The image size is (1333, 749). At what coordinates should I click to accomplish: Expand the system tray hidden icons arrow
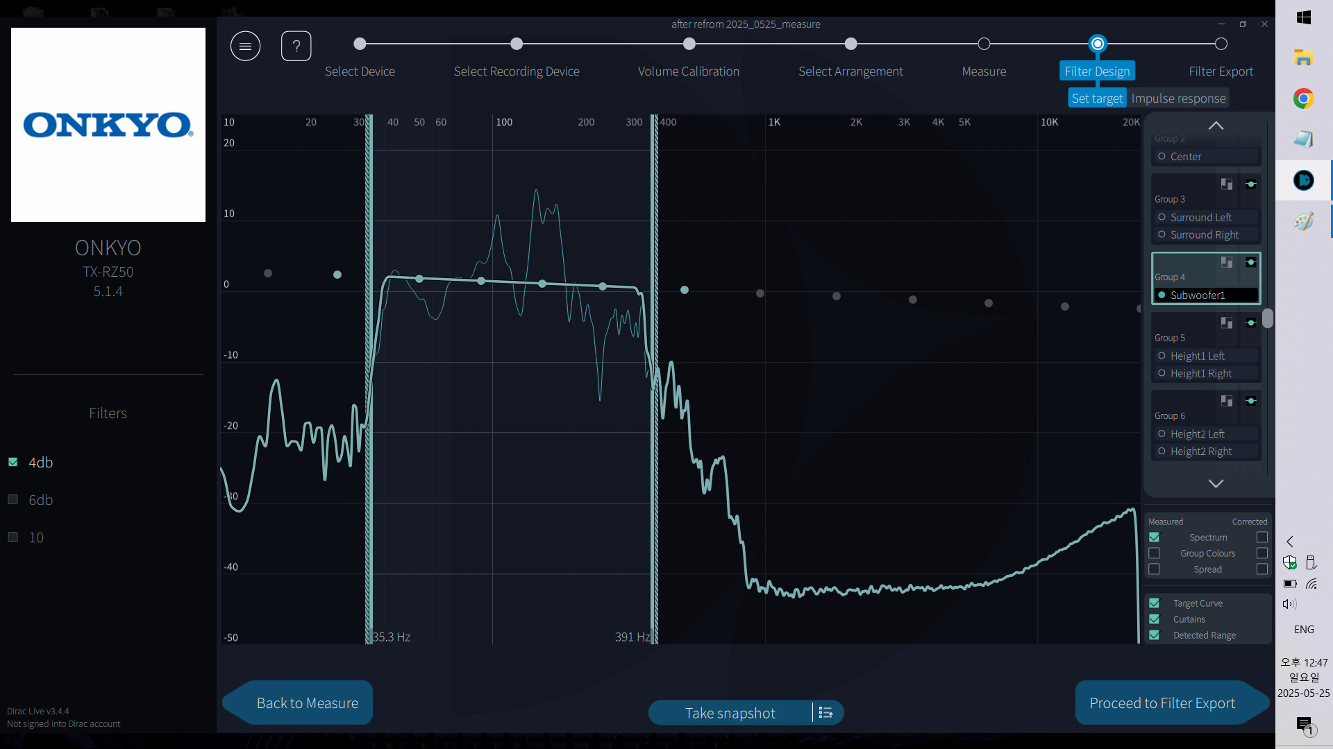coord(1290,542)
